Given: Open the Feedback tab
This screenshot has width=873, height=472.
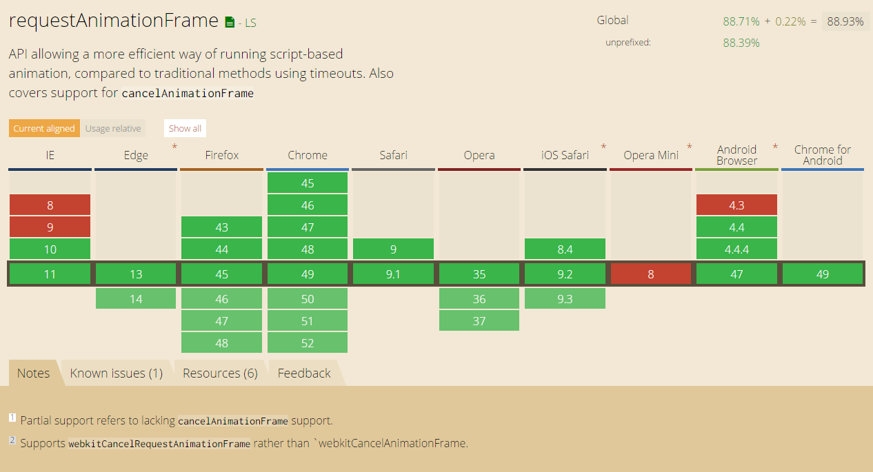Looking at the screenshot, I should pyautogui.click(x=304, y=373).
